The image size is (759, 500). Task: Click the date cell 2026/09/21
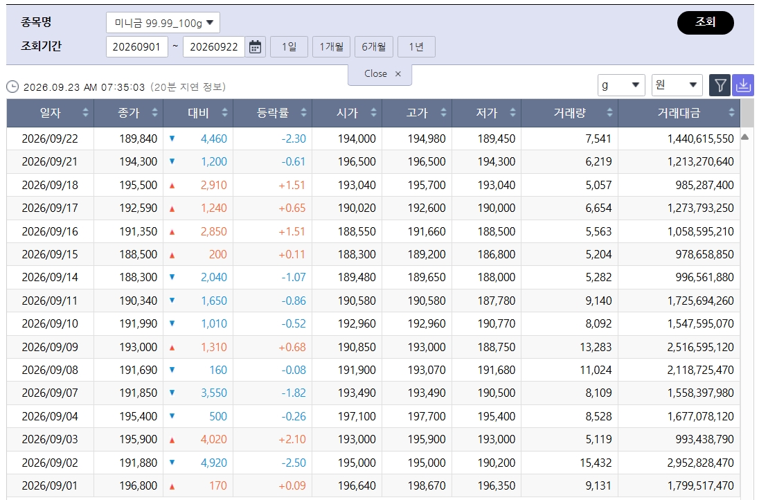tap(50, 161)
